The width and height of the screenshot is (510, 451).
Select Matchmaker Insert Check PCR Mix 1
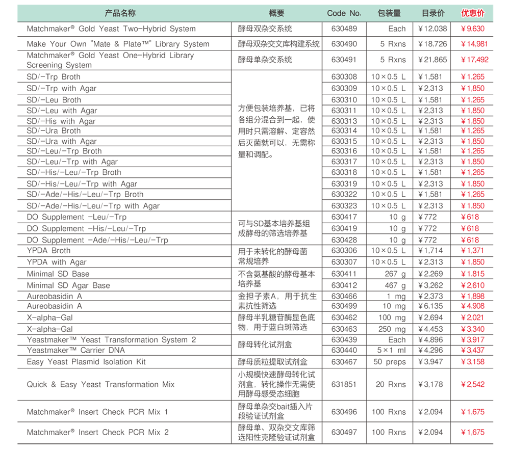97,412
